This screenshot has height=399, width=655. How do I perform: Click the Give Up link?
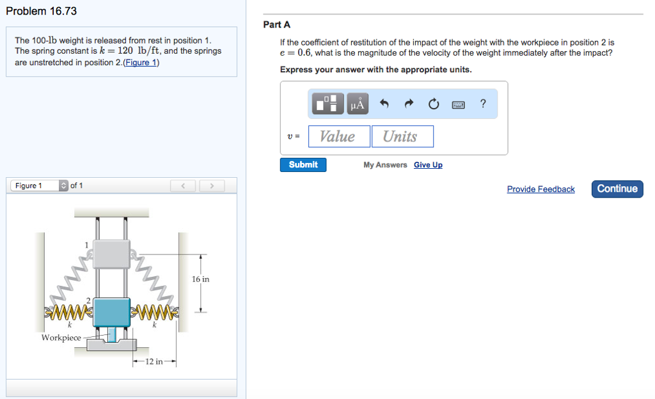[428, 165]
